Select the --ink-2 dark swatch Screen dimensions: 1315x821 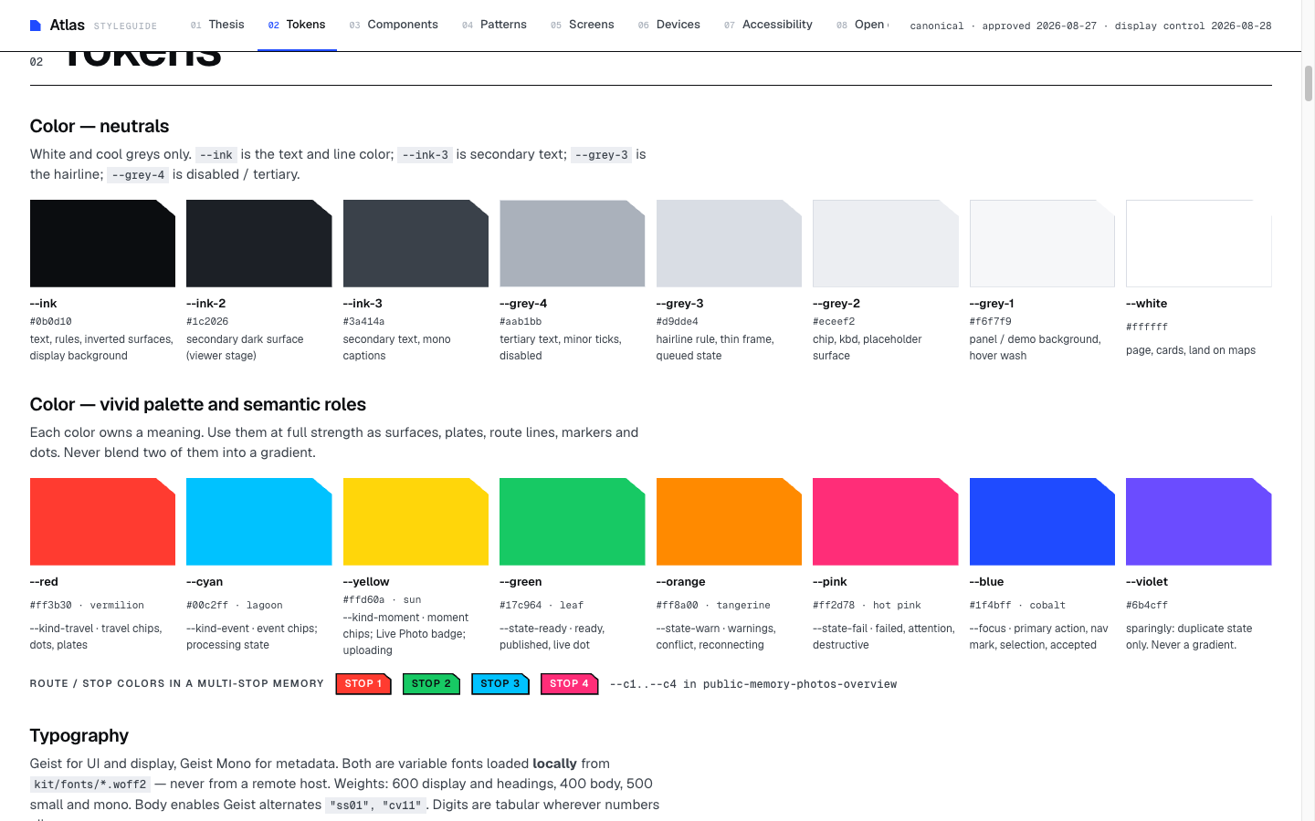[259, 244]
